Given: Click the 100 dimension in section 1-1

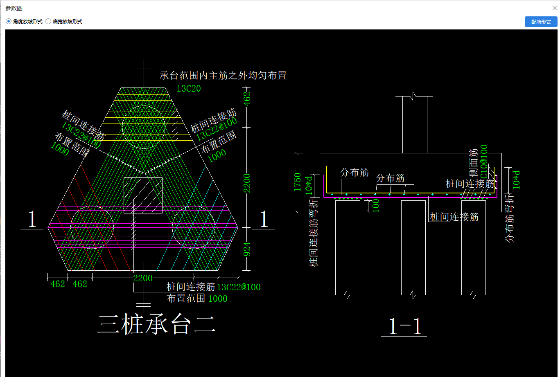Looking at the screenshot, I should point(376,205).
